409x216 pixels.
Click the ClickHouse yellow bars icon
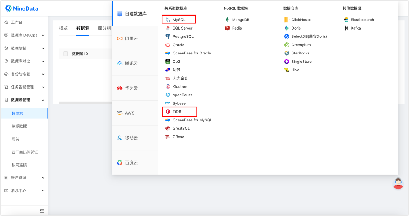coord(287,20)
